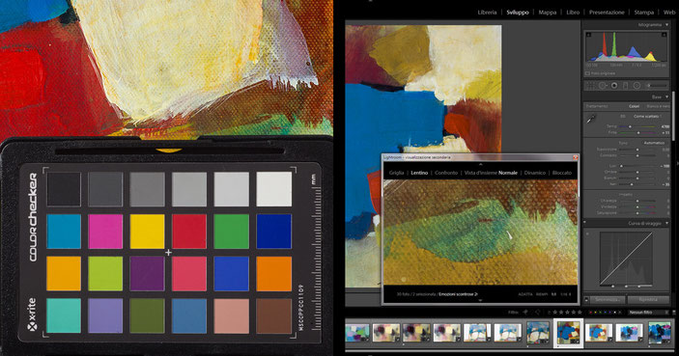Click the flagged filter icon in Filtro bar
Image resolution: width=679 pixels, height=356 pixels.
525,313
